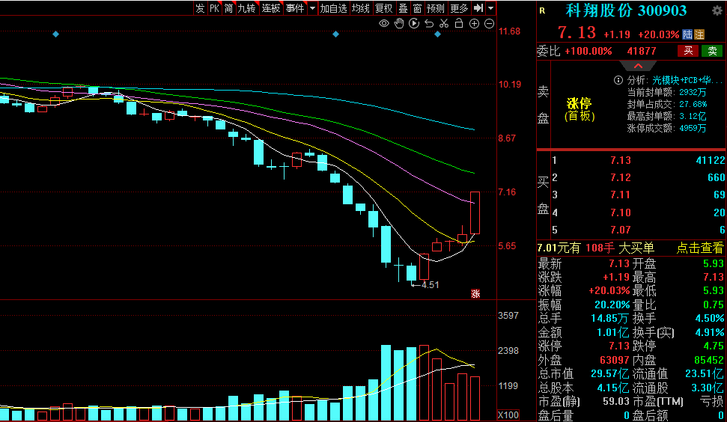727x422 pixels.
Task: Click the info icon next to 分析
Action: pyautogui.click(x=618, y=80)
